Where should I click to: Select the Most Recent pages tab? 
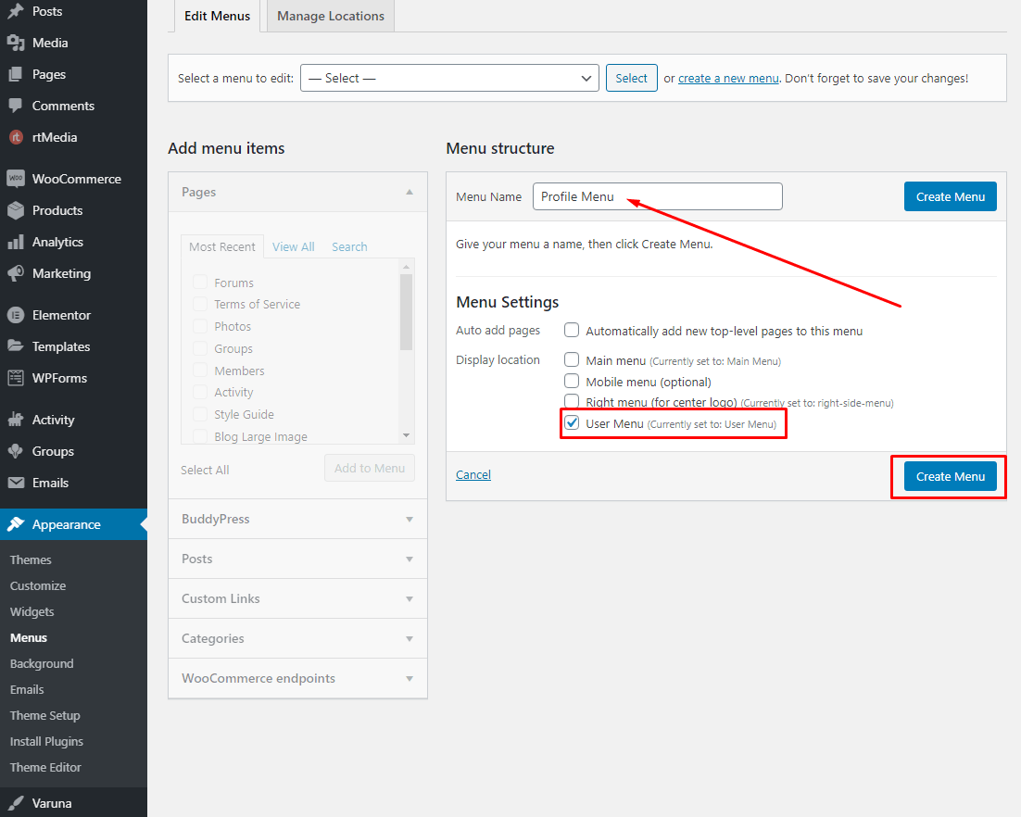coord(222,246)
